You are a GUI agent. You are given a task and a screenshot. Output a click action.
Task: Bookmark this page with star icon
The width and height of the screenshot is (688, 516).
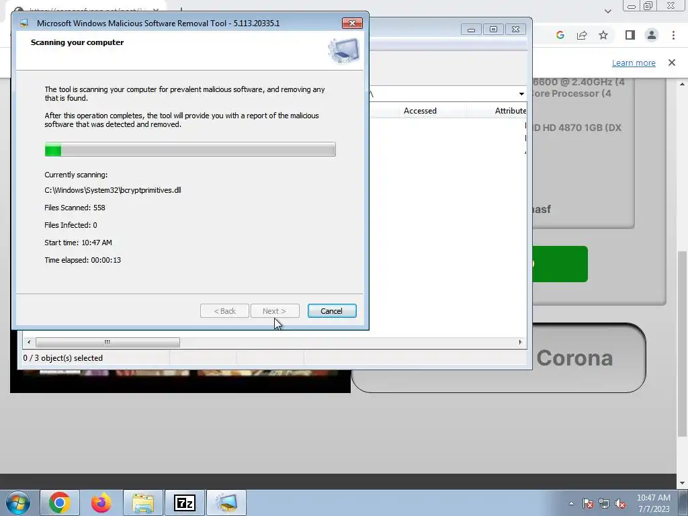click(603, 35)
